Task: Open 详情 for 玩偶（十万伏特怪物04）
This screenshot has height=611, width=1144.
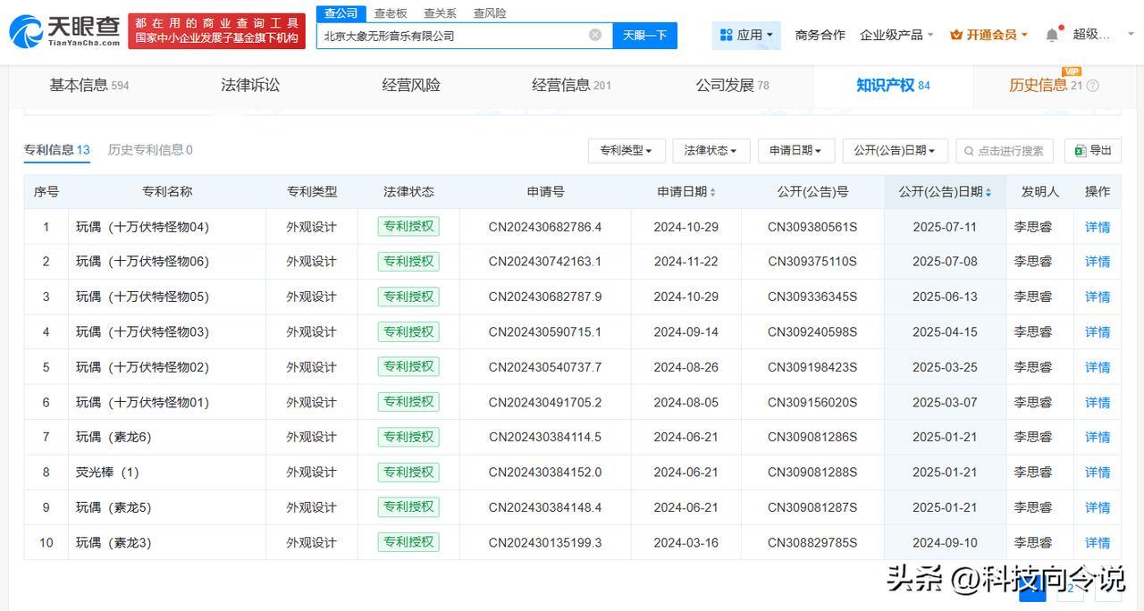Action: click(1098, 227)
